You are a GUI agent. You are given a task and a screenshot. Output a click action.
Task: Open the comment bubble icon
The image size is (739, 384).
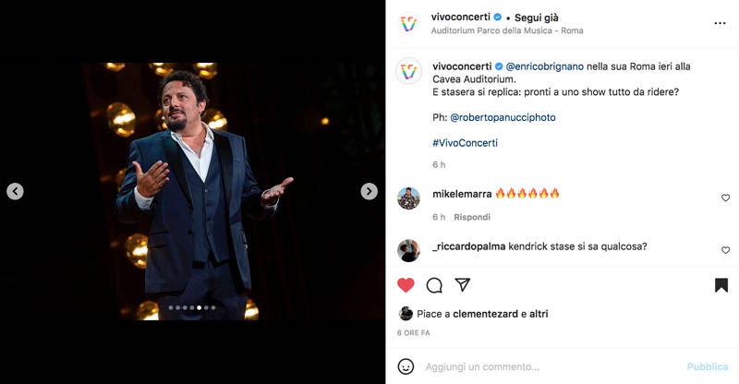[x=434, y=285]
